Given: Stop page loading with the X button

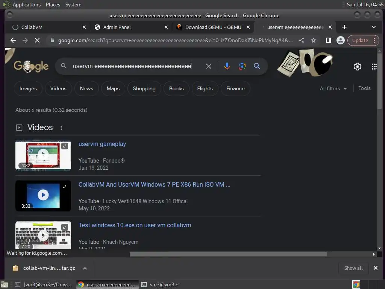Looking at the screenshot, I should pos(37,40).
